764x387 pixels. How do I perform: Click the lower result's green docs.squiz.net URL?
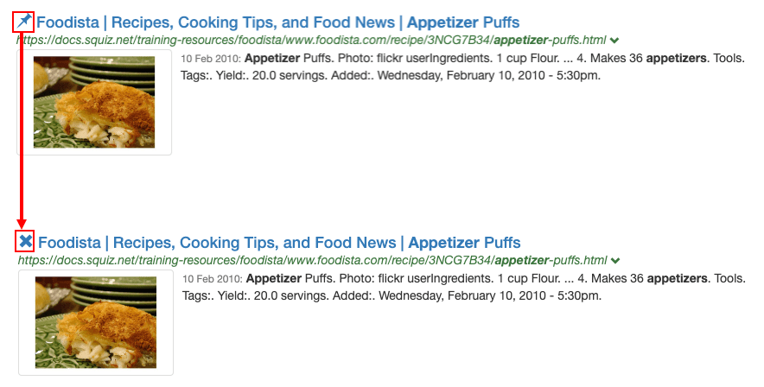pos(313,260)
